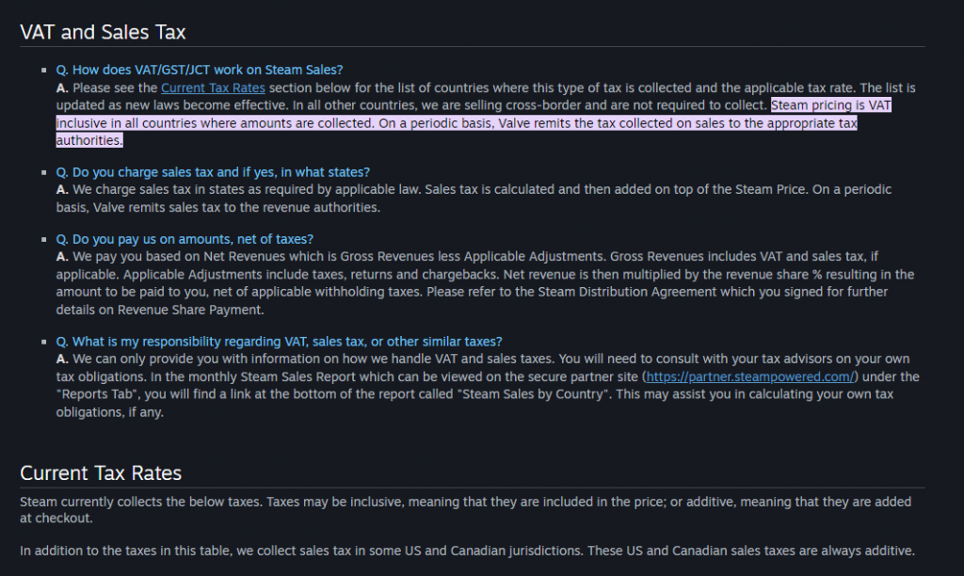Click paragraph 'Steam currently collects the below taxes'

[x=465, y=510]
